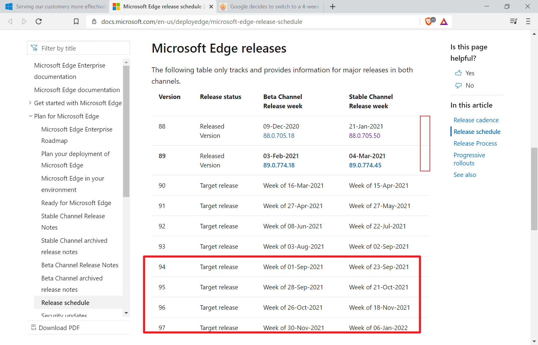Click the Filter by title input
This screenshot has width=538, height=345.
click(x=78, y=48)
